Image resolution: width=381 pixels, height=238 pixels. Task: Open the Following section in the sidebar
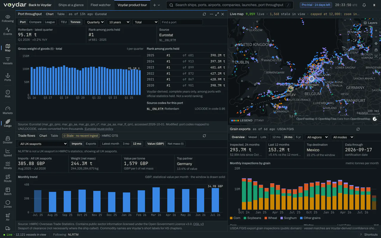click(x=8, y=18)
